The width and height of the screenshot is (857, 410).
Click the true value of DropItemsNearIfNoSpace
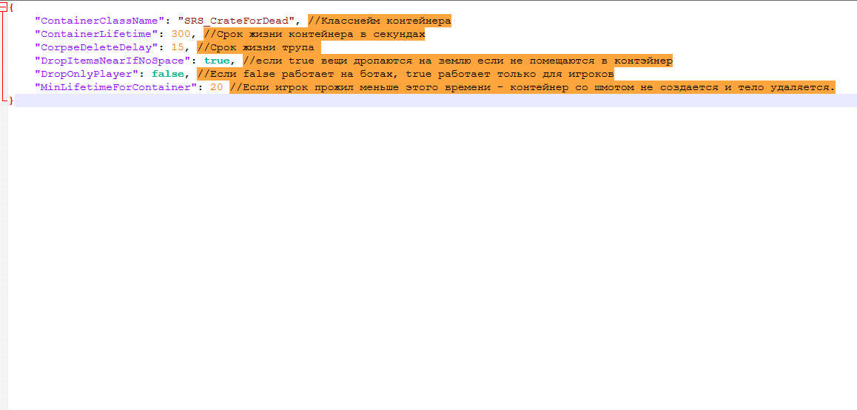coord(217,61)
